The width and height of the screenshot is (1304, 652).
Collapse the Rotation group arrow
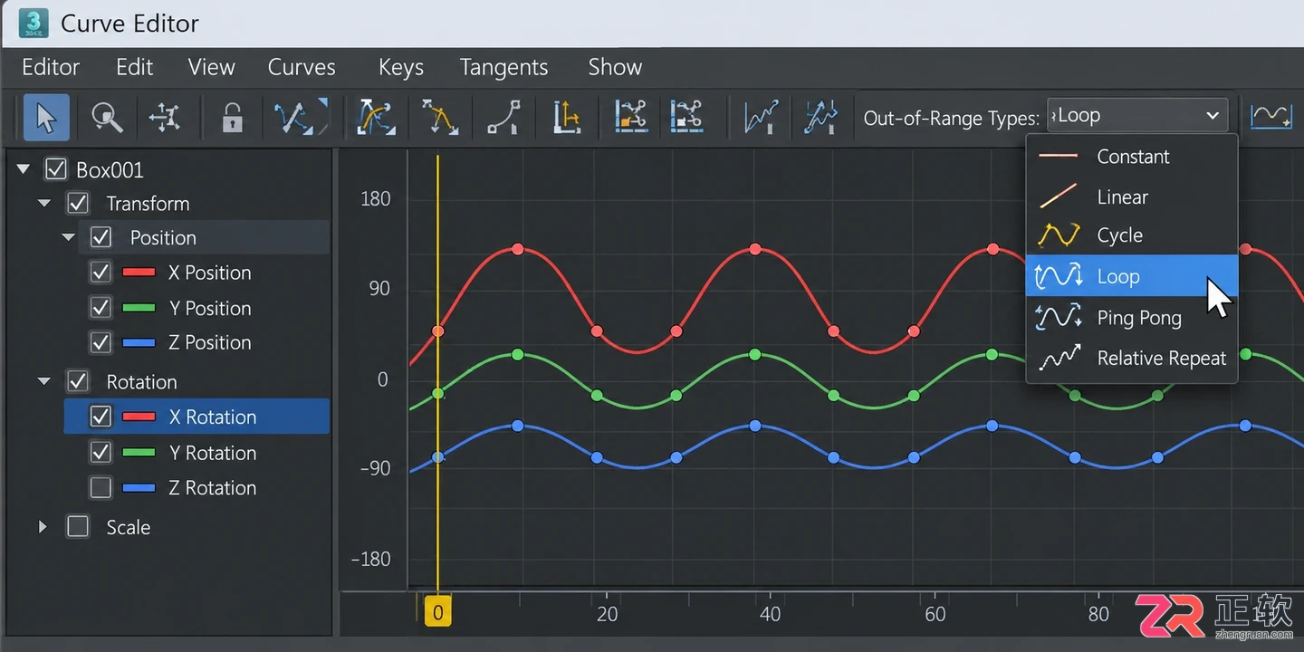tap(44, 382)
